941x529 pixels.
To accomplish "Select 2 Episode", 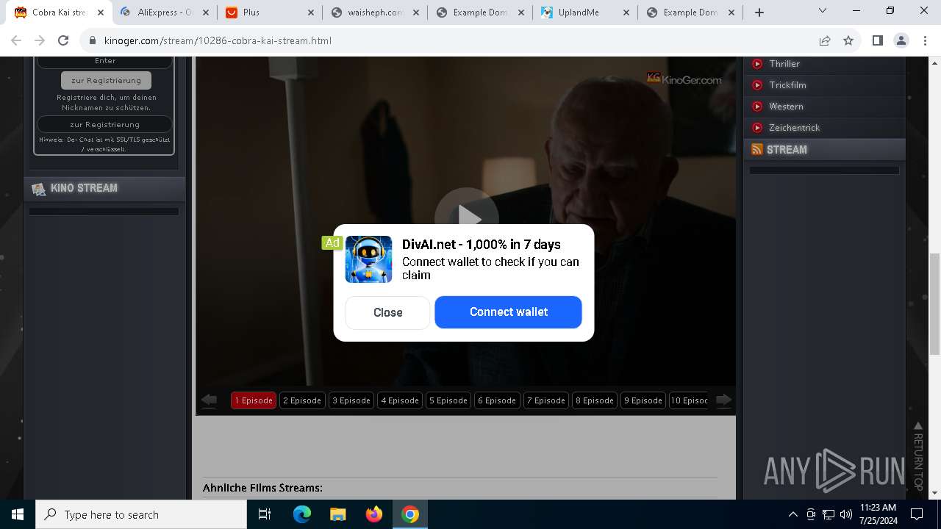I will click(302, 400).
